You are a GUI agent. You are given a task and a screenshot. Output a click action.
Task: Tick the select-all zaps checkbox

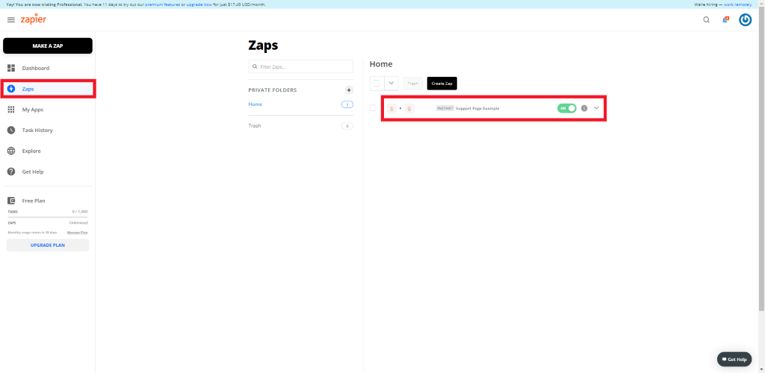[x=377, y=84]
